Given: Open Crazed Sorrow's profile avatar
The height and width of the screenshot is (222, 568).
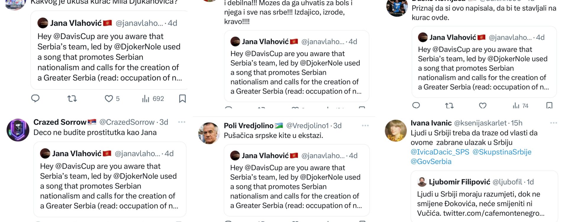Looking at the screenshot, I should [x=18, y=130].
